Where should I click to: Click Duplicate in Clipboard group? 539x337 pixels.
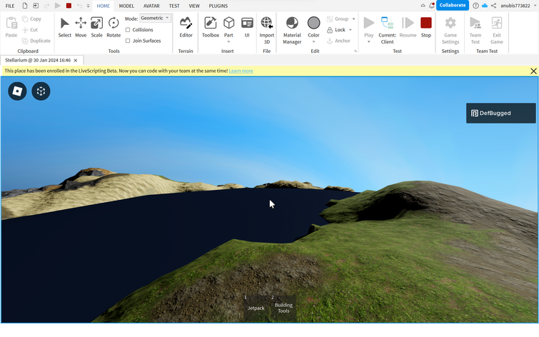click(36, 41)
